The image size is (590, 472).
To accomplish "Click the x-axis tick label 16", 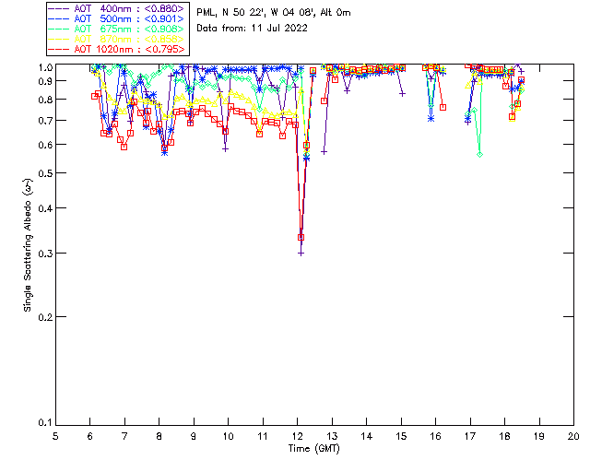I will tap(435, 437).
